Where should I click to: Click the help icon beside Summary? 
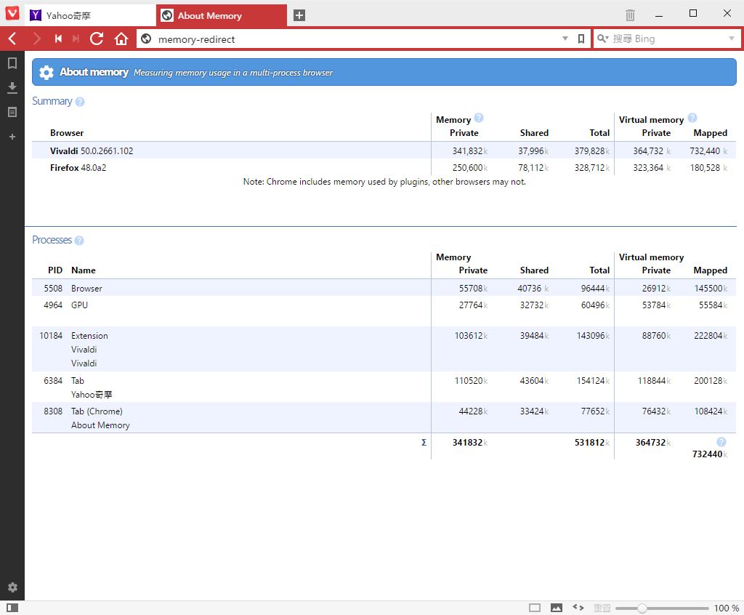(80, 102)
